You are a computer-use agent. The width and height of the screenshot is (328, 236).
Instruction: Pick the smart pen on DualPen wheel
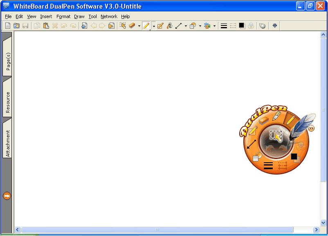[x=252, y=131]
